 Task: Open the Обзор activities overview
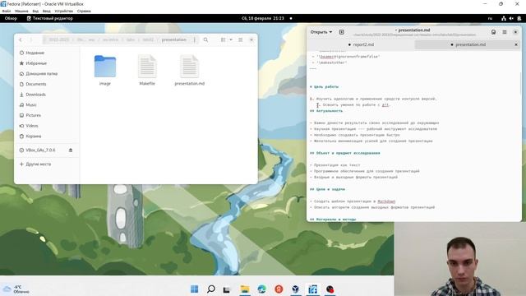11,18
